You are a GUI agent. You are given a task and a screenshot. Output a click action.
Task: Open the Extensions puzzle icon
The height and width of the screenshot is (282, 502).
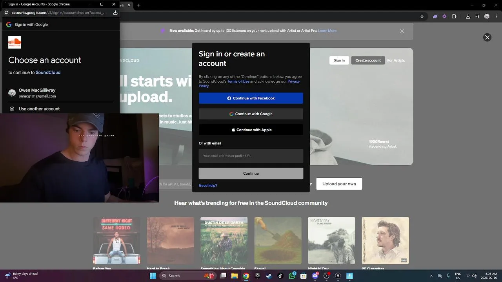coord(454,16)
